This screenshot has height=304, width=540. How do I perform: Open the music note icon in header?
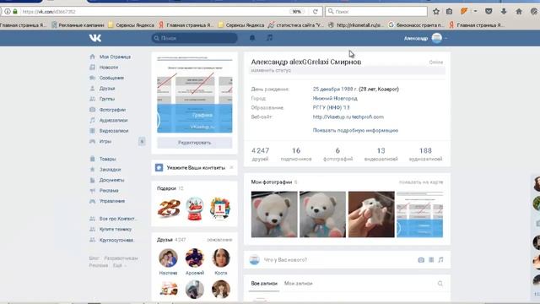pos(269,37)
